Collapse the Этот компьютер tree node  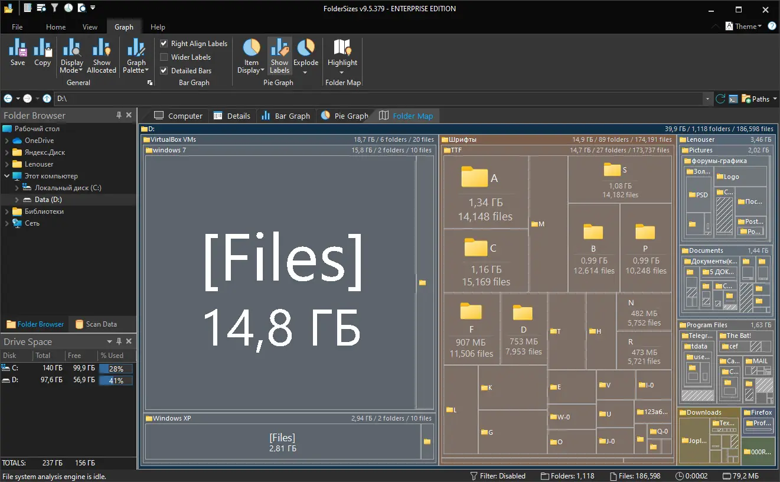pyautogui.click(x=7, y=176)
